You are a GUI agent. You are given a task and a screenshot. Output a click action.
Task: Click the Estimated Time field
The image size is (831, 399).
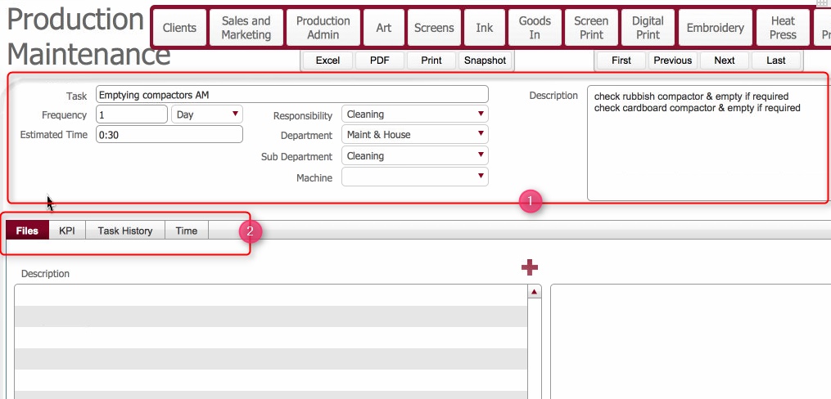tap(169, 135)
